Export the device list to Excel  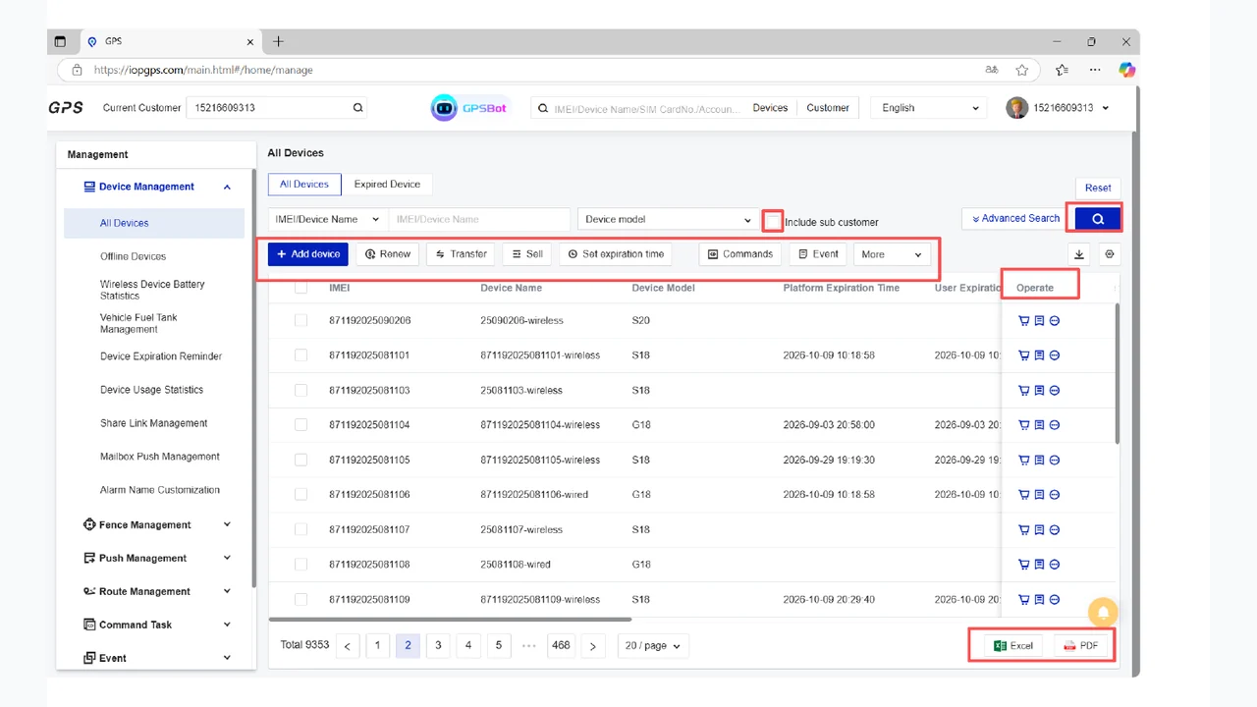point(1013,645)
